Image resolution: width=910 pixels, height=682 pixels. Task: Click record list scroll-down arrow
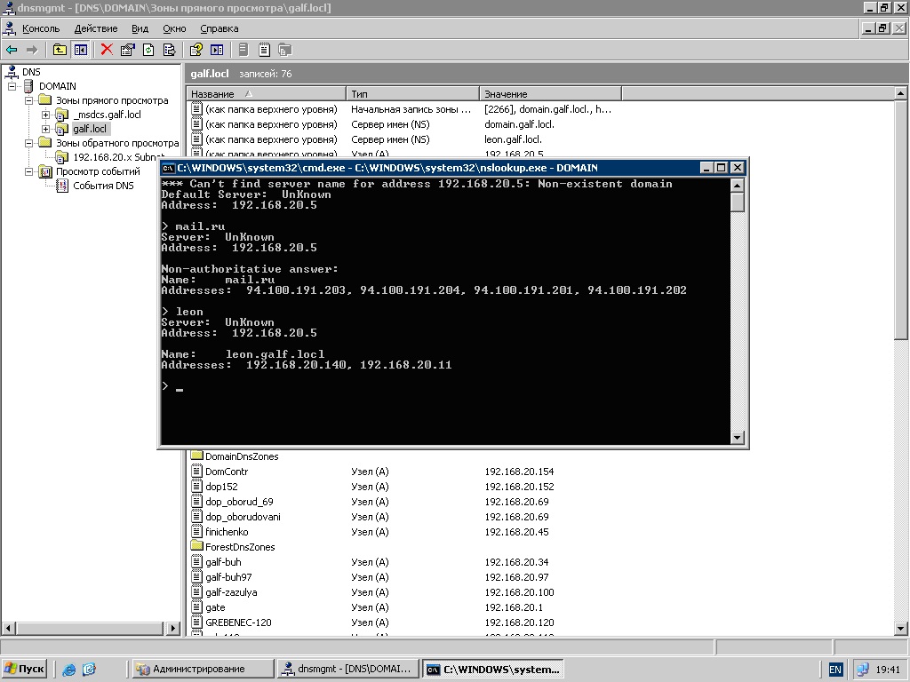coord(900,628)
